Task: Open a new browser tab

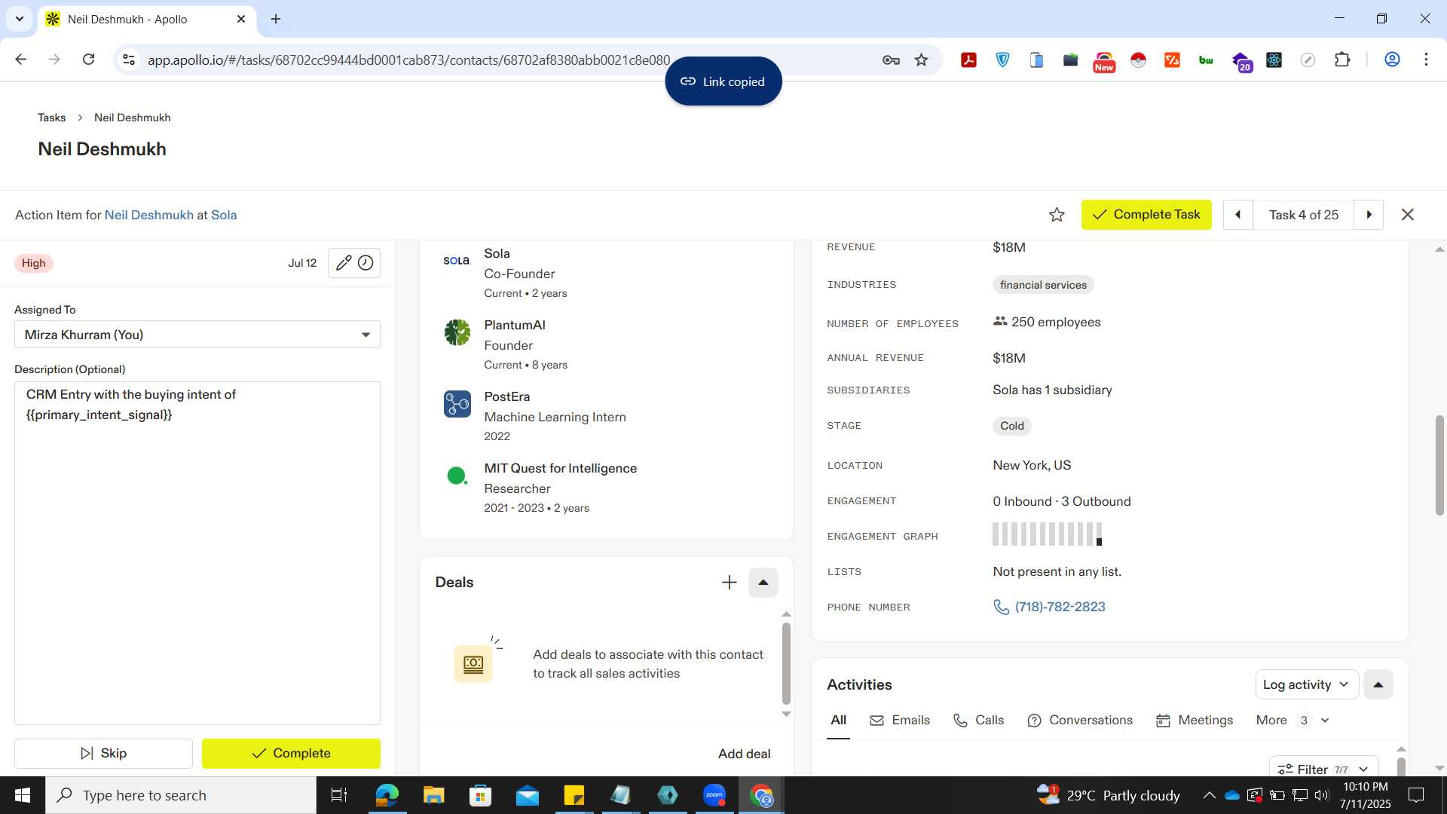Action: tap(276, 19)
